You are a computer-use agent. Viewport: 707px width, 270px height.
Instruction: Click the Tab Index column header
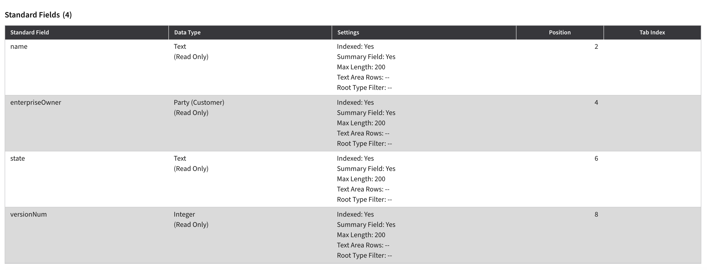point(652,33)
